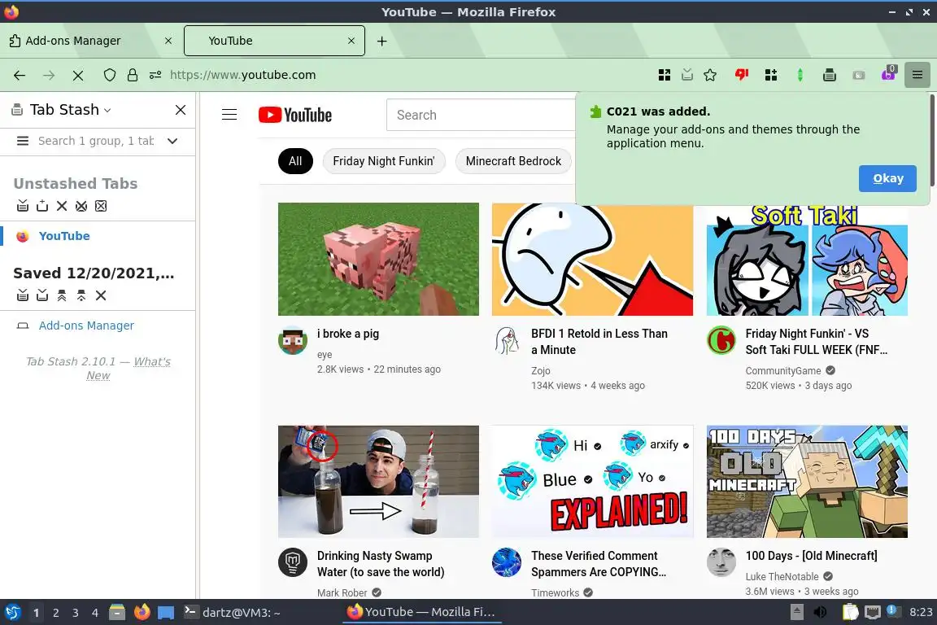Click the double-chevron restore icon under Saved group
Viewport: 937px width, 625px height.
[62, 295]
